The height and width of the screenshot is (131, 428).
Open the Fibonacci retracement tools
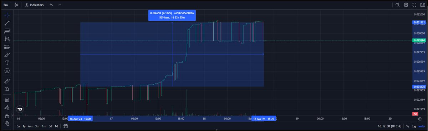click(x=7, y=31)
